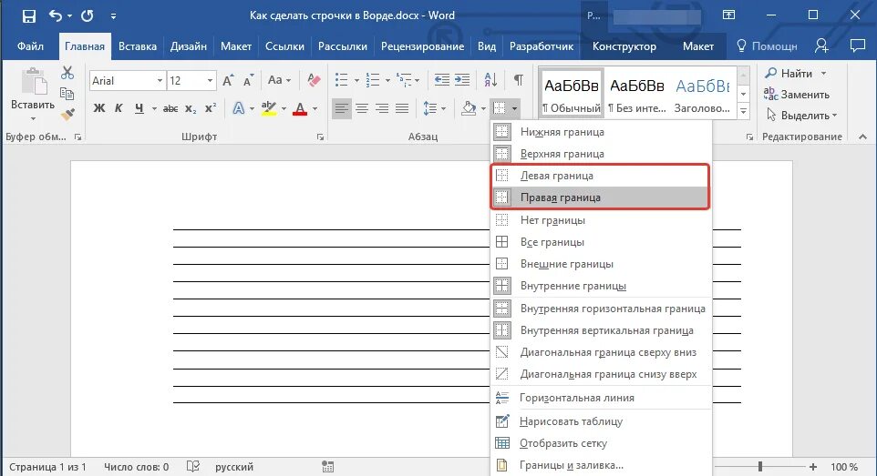The width and height of the screenshot is (877, 476).
Task: Toggle strikethrough abc formatting
Action: [x=170, y=108]
